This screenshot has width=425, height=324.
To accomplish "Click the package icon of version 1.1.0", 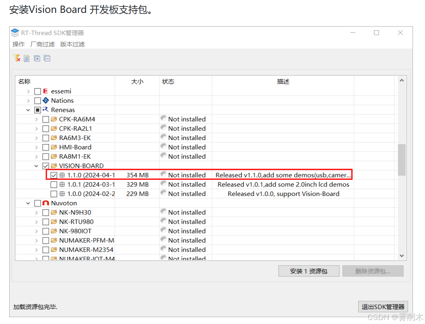I will click(x=62, y=175).
